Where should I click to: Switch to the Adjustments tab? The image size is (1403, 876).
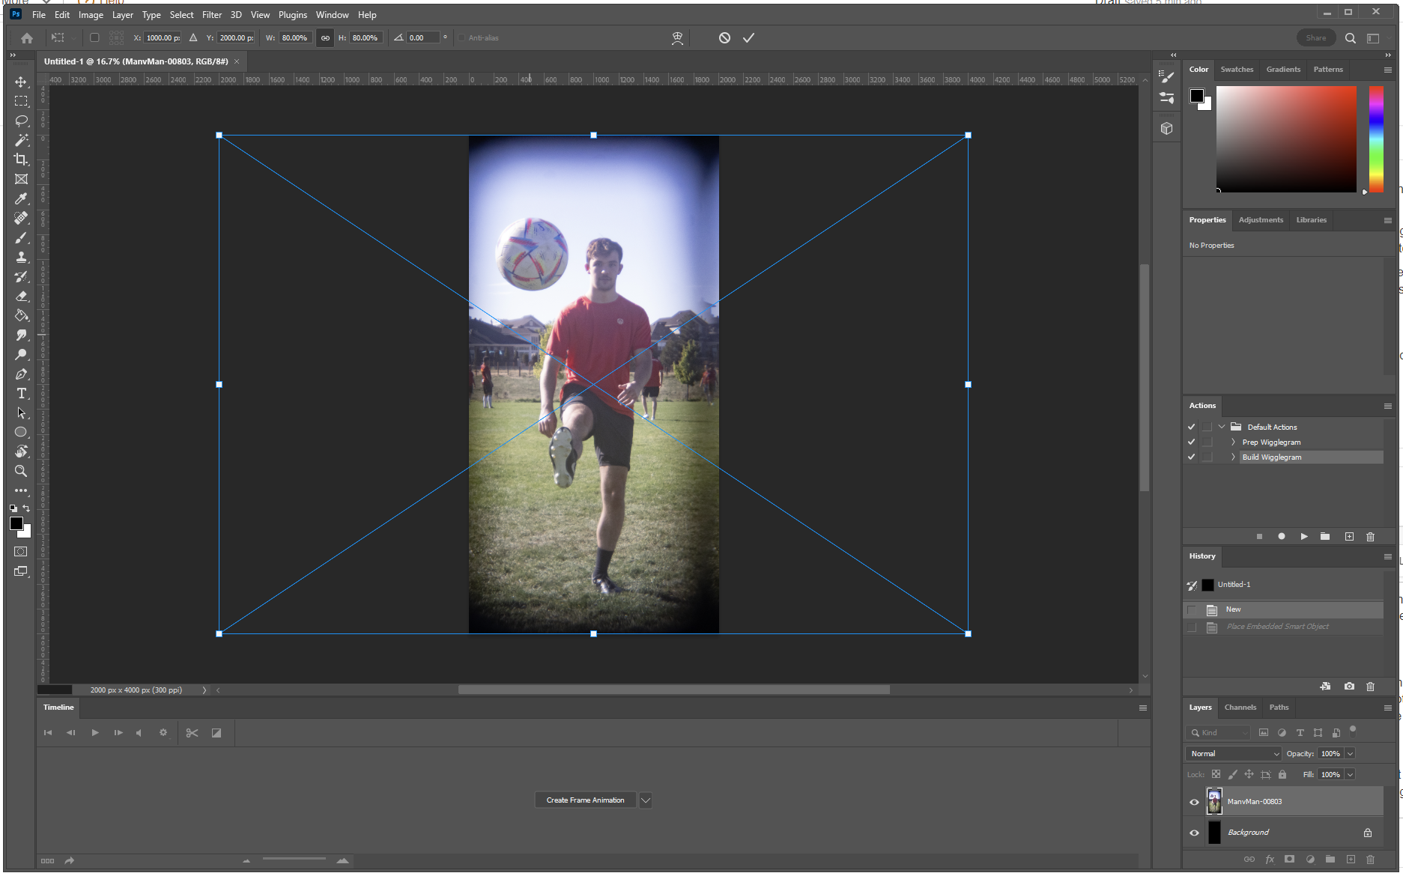coord(1261,220)
